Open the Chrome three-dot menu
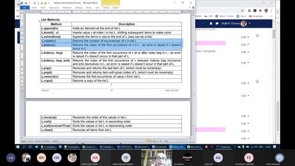The width and height of the screenshot is (295, 166). [271, 11]
